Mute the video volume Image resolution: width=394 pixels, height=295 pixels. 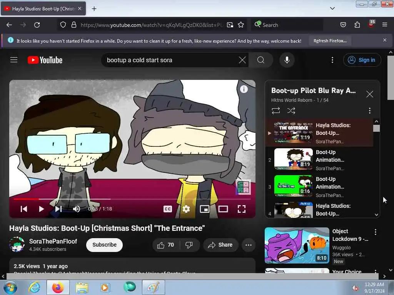tap(77, 209)
